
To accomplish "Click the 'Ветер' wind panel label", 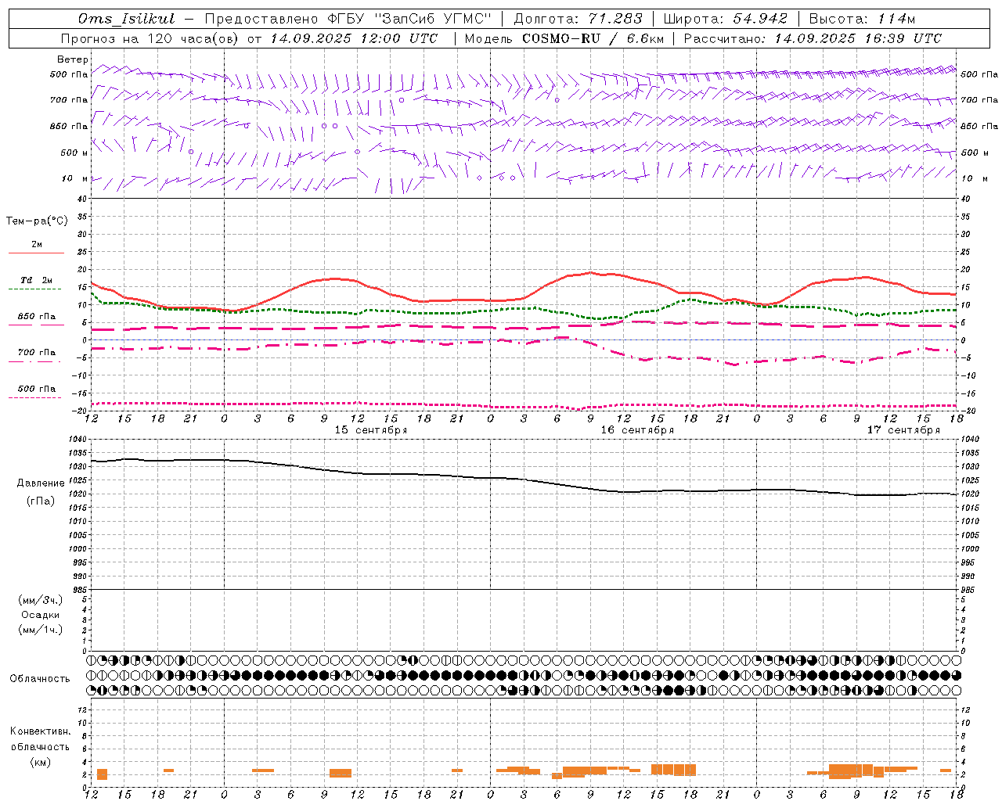I will (x=73, y=59).
